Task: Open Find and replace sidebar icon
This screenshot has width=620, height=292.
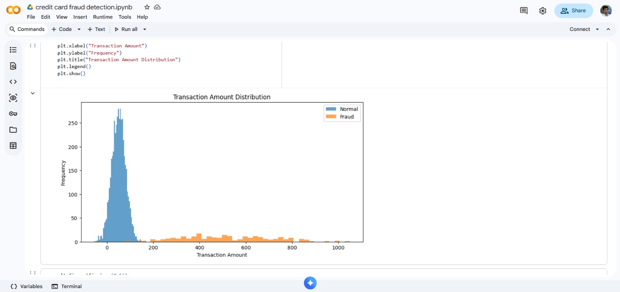Action: point(13,66)
